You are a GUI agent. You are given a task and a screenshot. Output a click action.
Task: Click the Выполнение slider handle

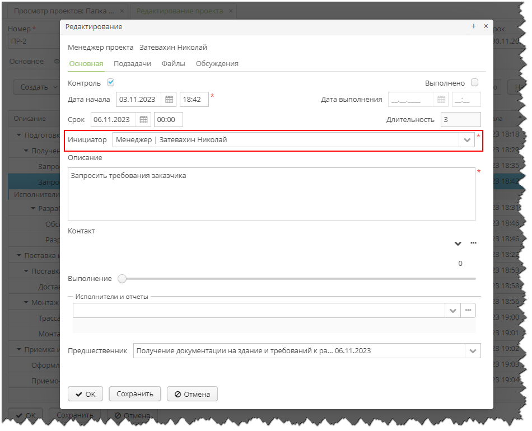click(122, 279)
